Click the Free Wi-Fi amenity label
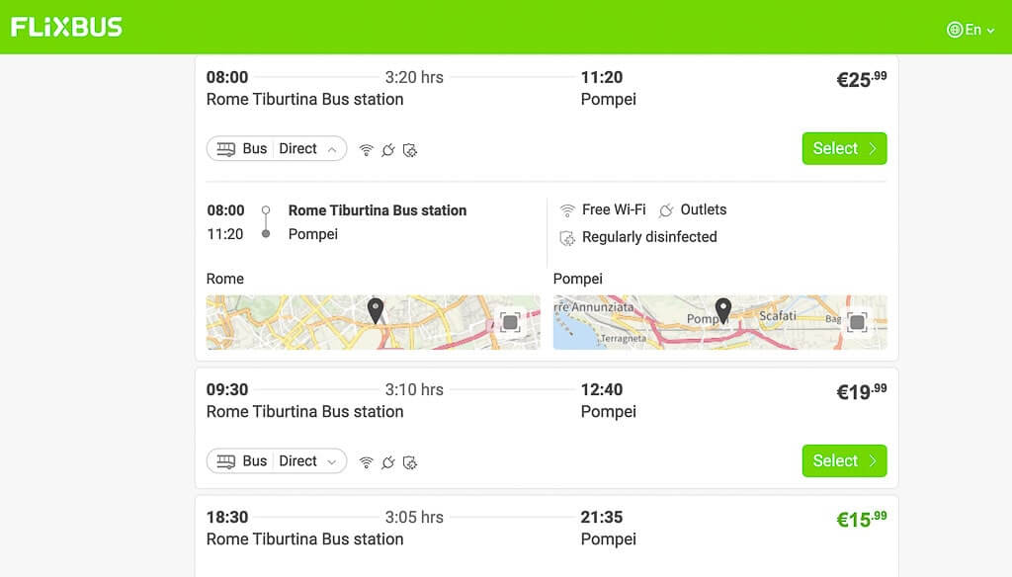This screenshot has width=1012, height=577. click(613, 209)
